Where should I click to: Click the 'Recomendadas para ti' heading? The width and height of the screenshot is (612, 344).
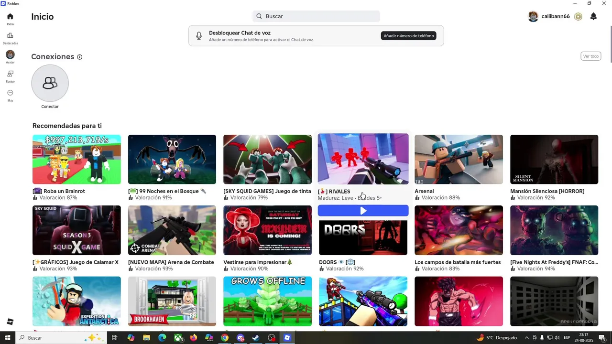point(67,126)
